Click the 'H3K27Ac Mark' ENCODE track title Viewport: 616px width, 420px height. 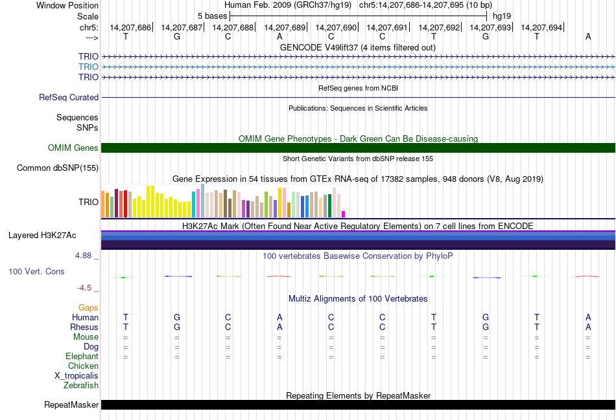click(358, 227)
